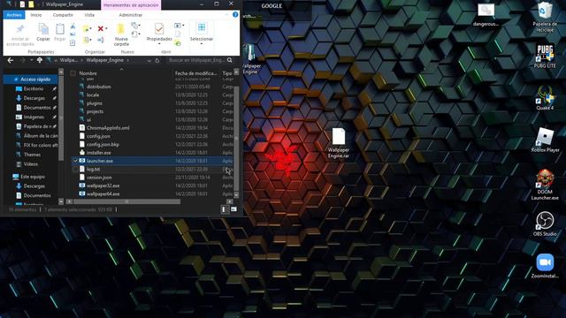Viewport: 566px width, 318px height.
Task: Switch to the Inicio ribbon tab
Action: pyautogui.click(x=36, y=15)
